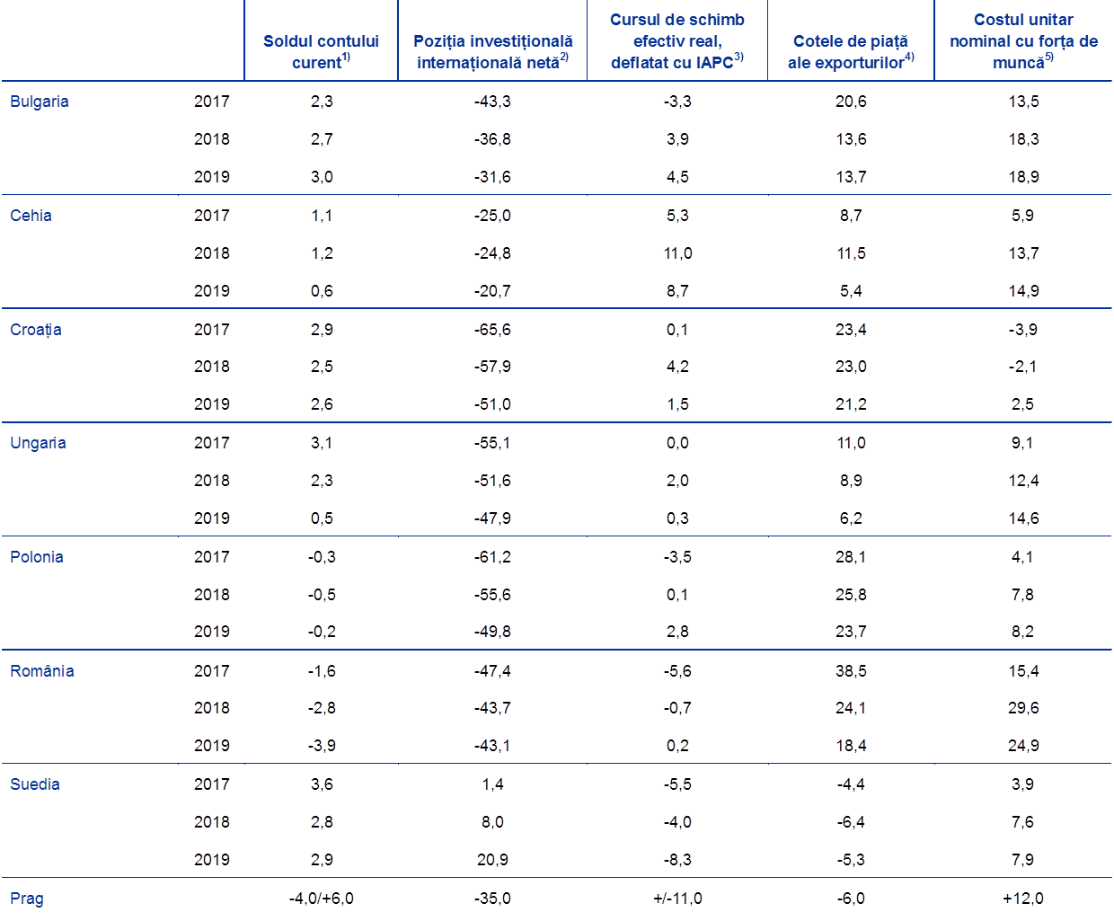Viewport: 1114px width, 921px height.
Task: Click the year 2017 in Suedia rows
Action: point(212,784)
